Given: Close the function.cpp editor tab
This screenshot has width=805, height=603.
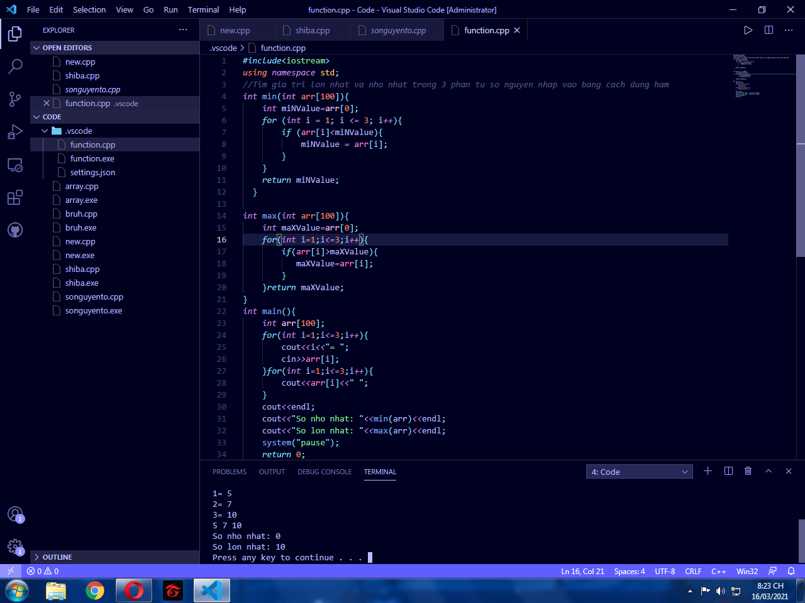Looking at the screenshot, I should [517, 30].
